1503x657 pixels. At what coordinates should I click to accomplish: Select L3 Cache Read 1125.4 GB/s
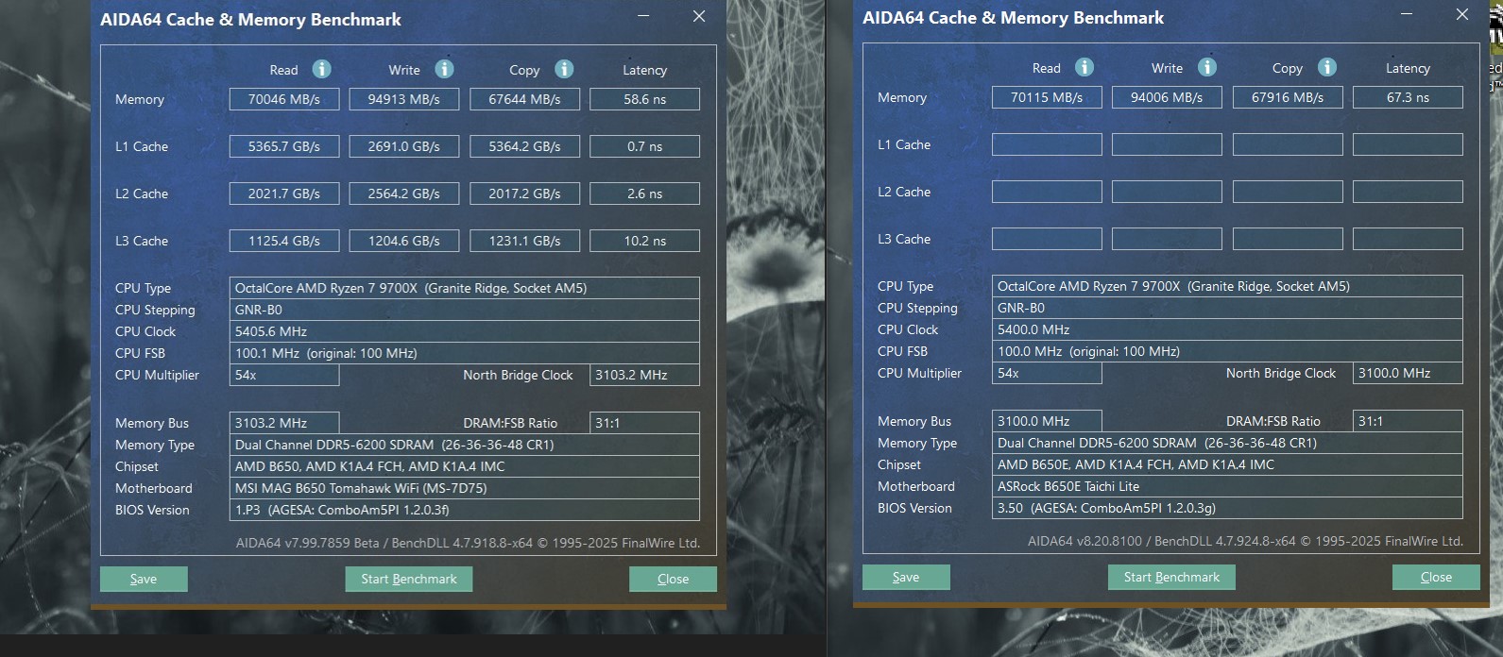[x=284, y=241]
